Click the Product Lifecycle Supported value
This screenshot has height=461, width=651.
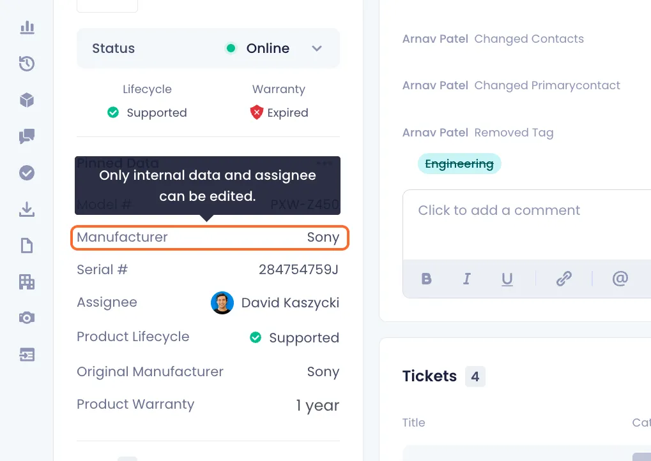coord(304,338)
